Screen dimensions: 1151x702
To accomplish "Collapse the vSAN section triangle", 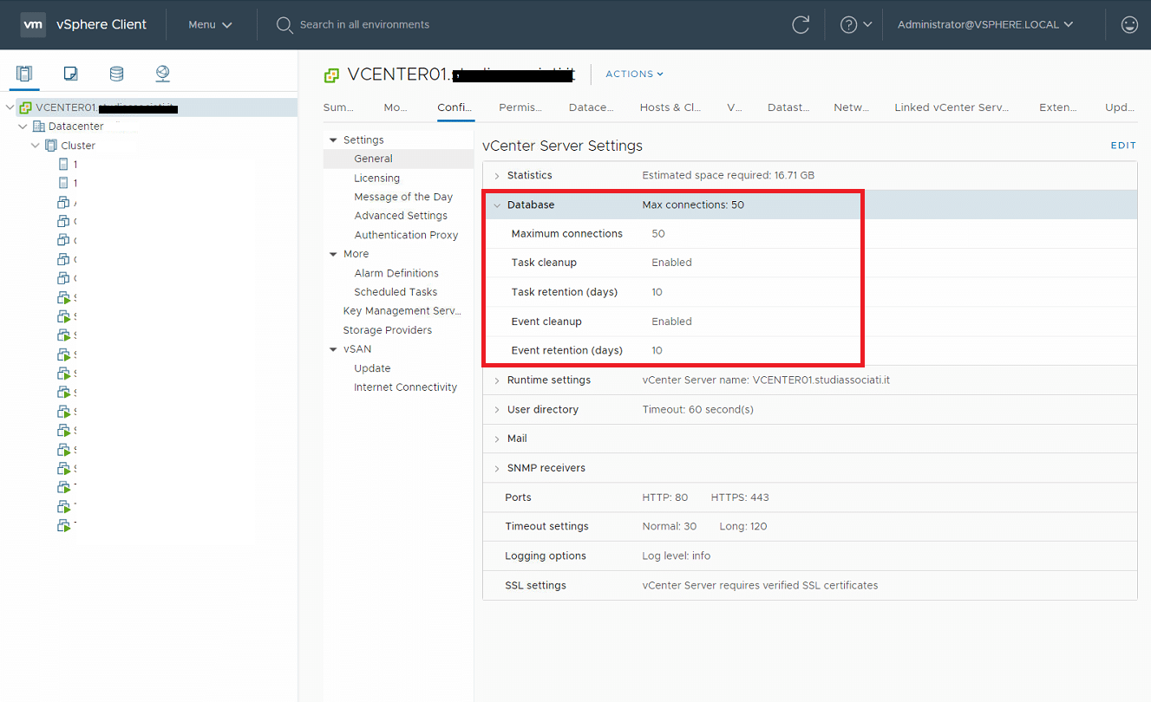I will tap(333, 349).
